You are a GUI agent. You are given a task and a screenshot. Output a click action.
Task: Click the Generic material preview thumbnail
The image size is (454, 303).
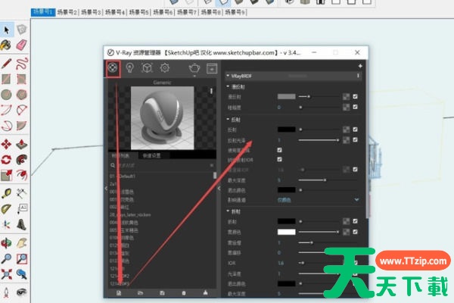pos(162,117)
